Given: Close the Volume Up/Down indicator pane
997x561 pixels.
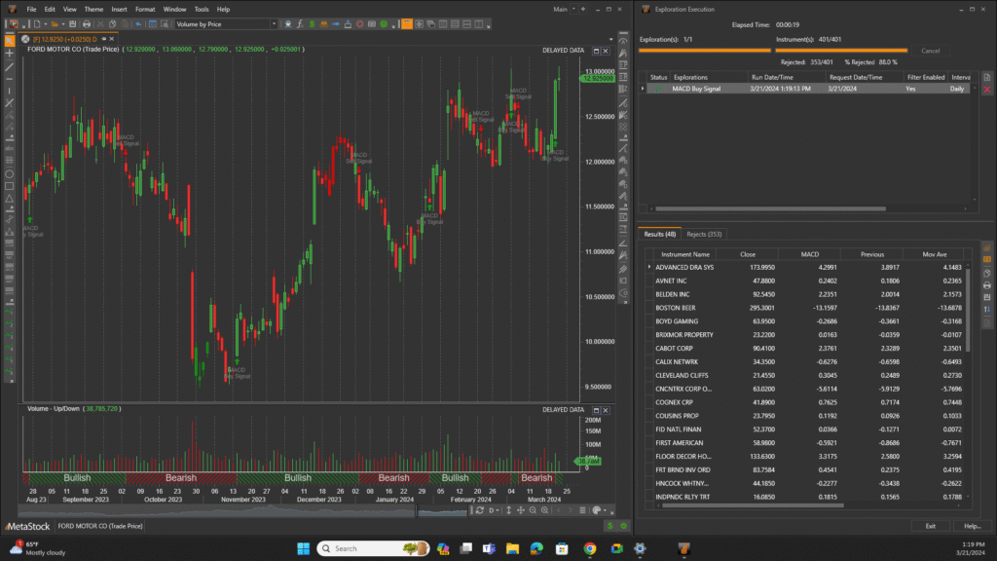Looking at the screenshot, I should 608,409.
